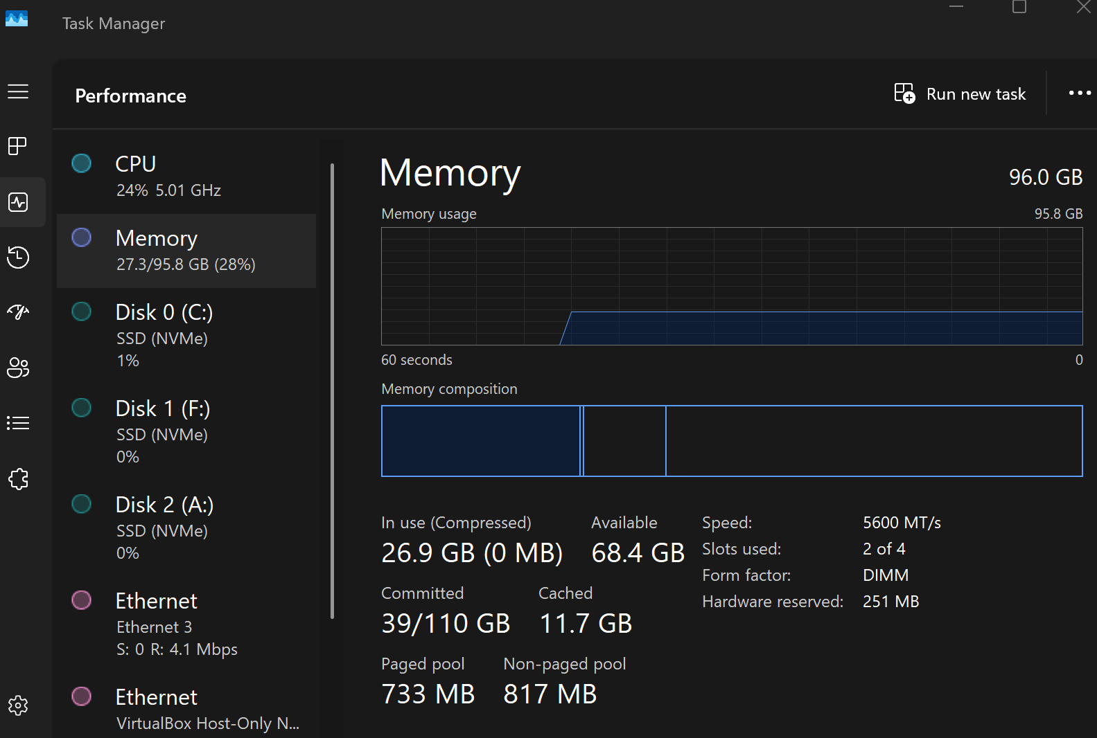Select the Disk 0 (C:) entry

coord(186,336)
